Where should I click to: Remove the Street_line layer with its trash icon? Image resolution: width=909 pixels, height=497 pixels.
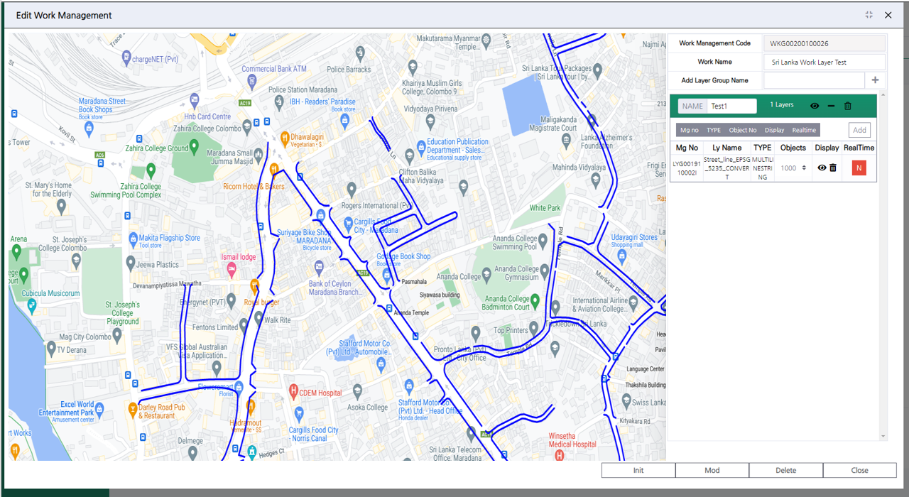click(x=833, y=168)
